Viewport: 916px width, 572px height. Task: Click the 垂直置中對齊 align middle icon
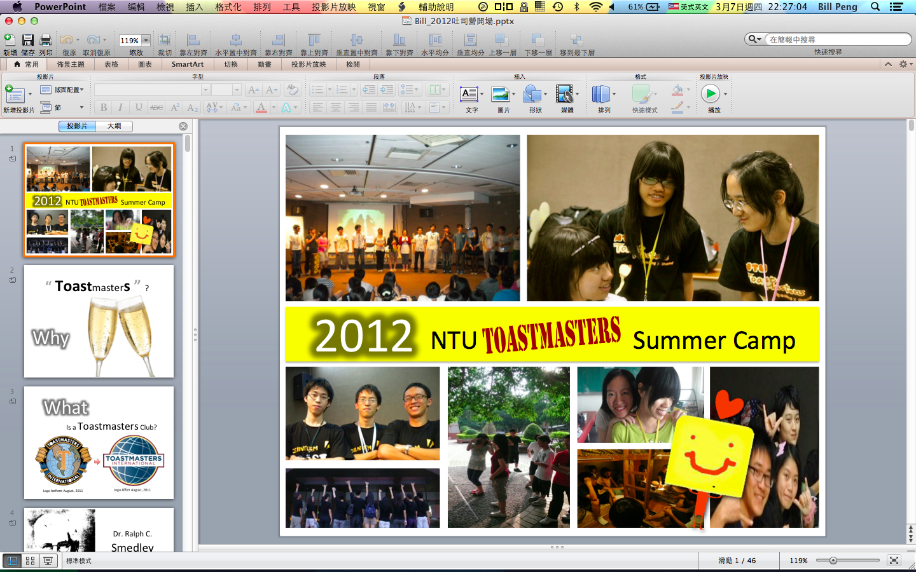pyautogui.click(x=357, y=41)
